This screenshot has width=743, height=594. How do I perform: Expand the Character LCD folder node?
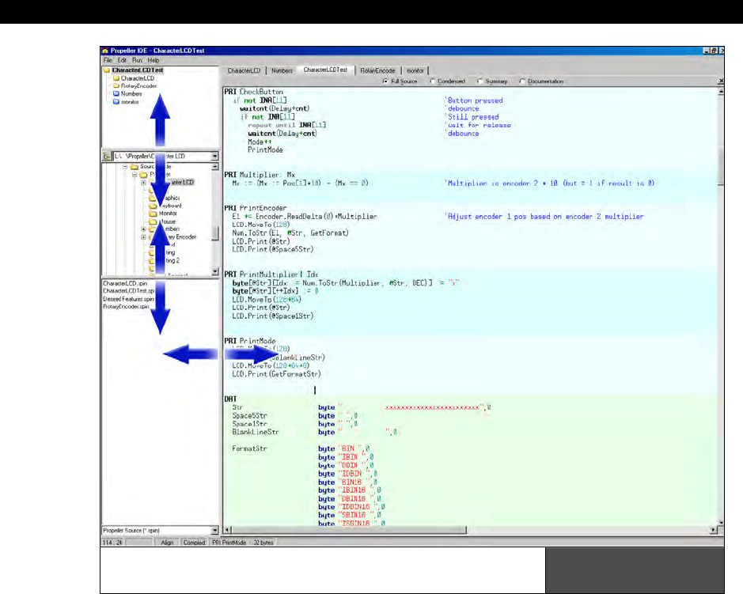coord(143,183)
